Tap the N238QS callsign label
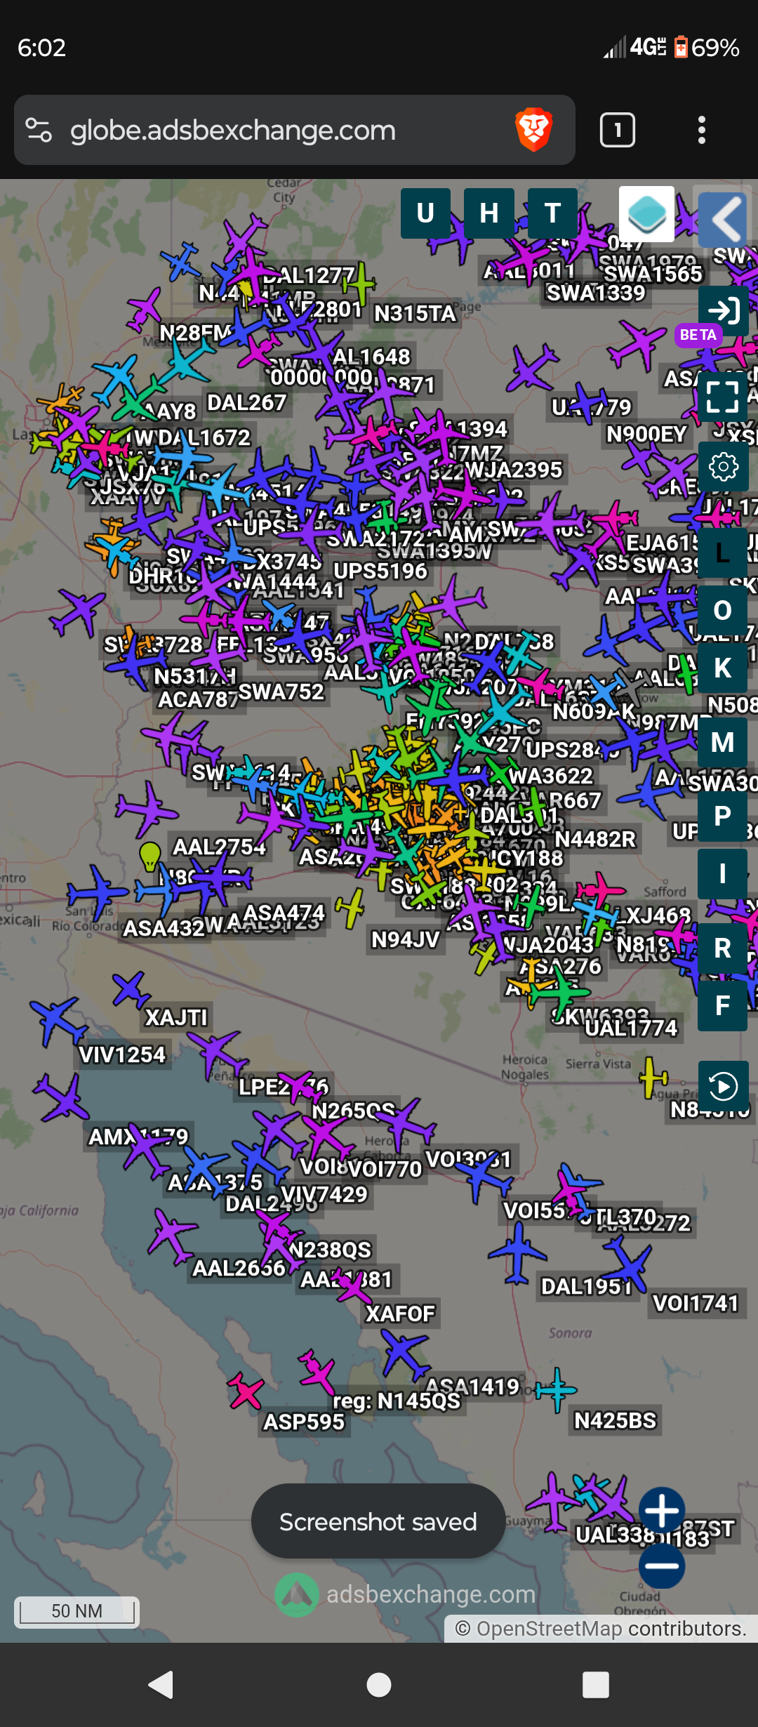This screenshot has height=1727, width=758. point(330,1250)
